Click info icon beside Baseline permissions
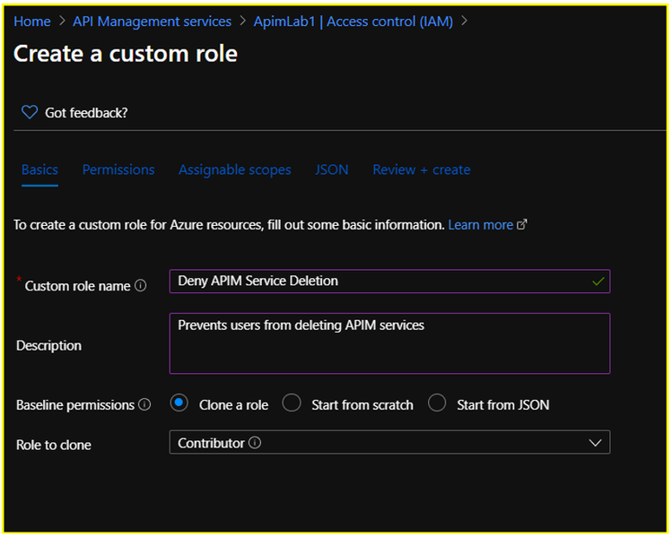The width and height of the screenshot is (672, 537). [145, 404]
